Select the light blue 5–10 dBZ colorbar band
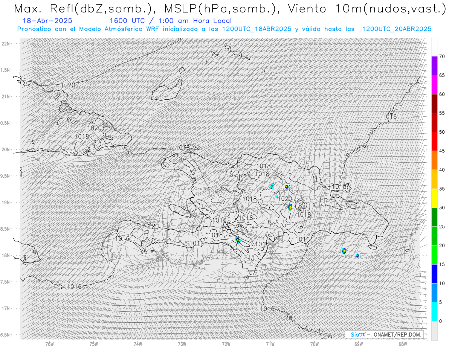The image size is (452, 349). (x=434, y=293)
